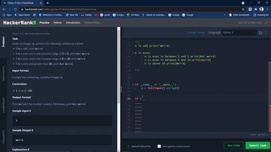Screen dimensions: 271x152
Task: Open the Apps bookmarks shortcut
Action: click(x=7, y=15)
